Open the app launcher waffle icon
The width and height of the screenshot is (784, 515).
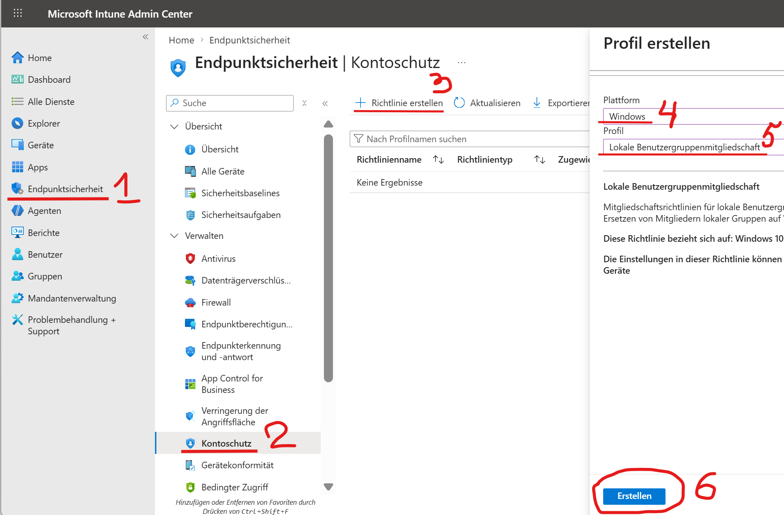pos(18,14)
